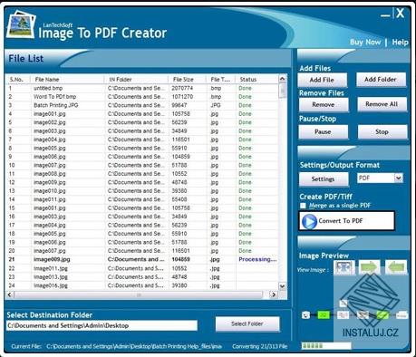Click the Add File button

pos(322,80)
